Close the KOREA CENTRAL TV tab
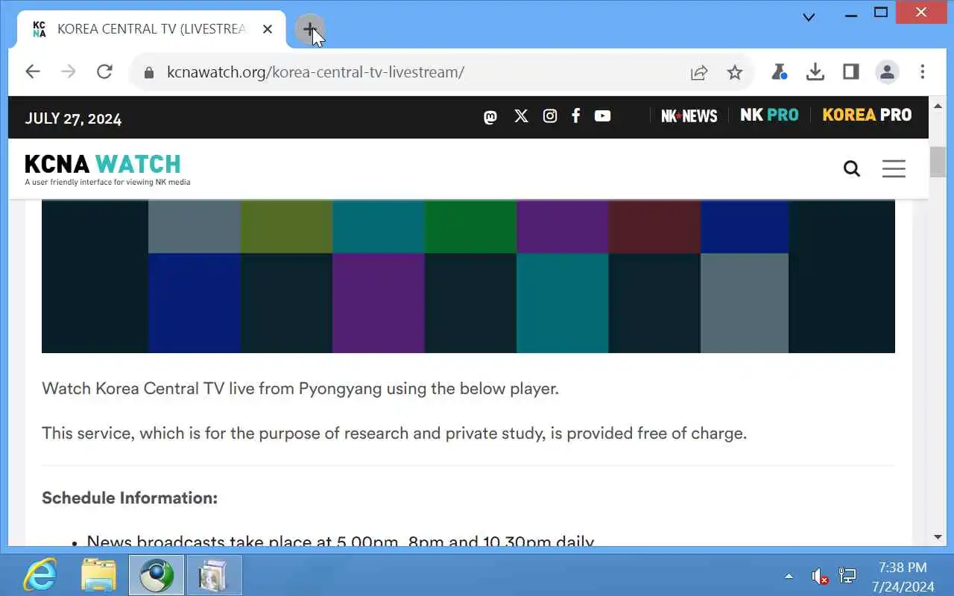 (268, 30)
